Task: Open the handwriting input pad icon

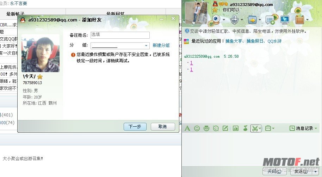Action: 225,128
